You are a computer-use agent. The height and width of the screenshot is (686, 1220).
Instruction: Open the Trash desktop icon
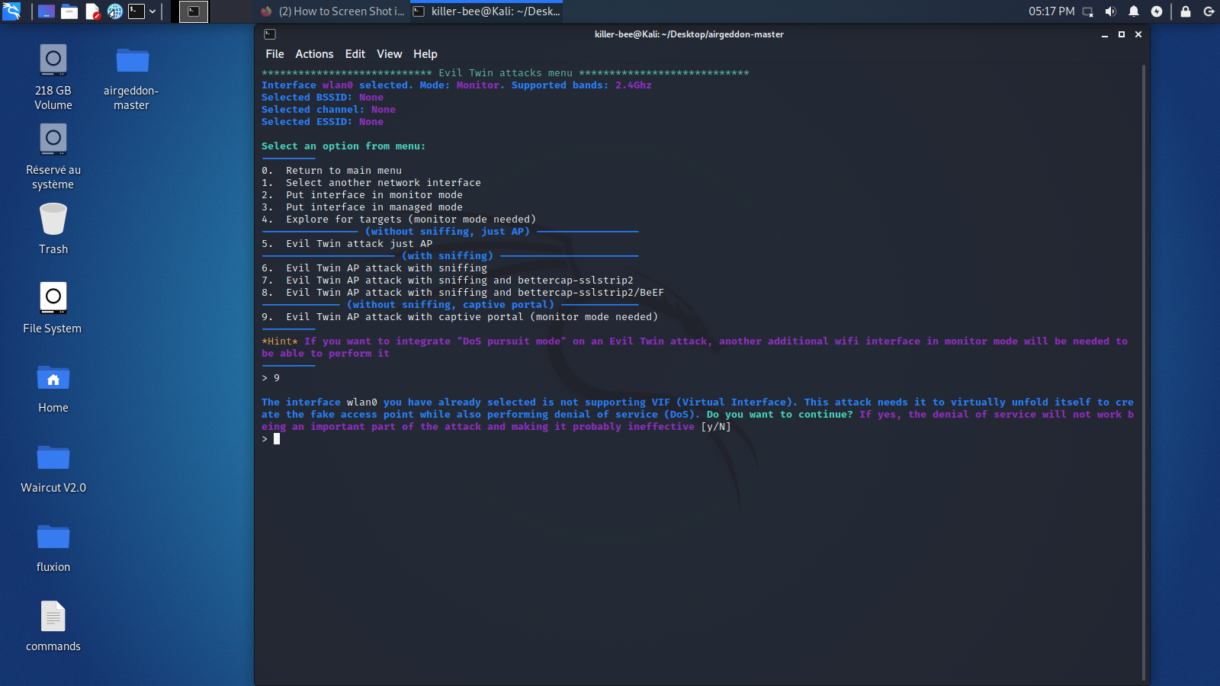(x=53, y=229)
